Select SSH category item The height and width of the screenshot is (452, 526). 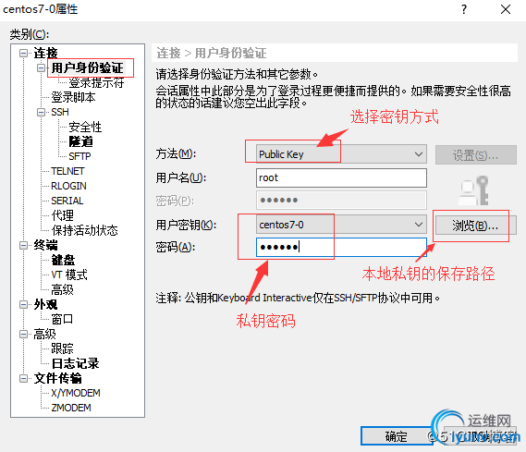click(60, 112)
